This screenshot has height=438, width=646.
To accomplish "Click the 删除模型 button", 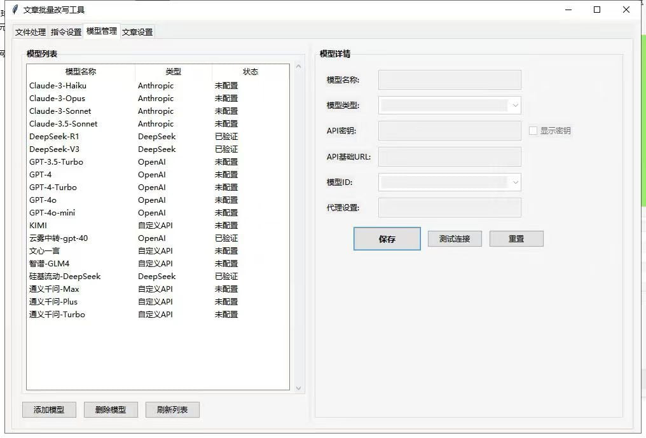I will [x=111, y=409].
